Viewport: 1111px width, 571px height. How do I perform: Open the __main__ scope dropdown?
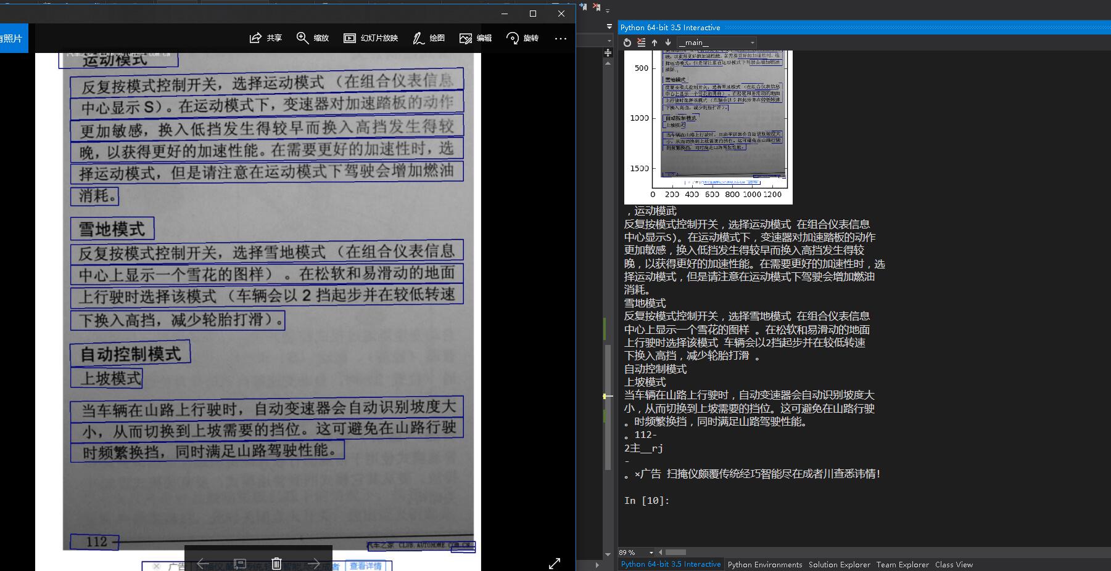click(x=717, y=43)
